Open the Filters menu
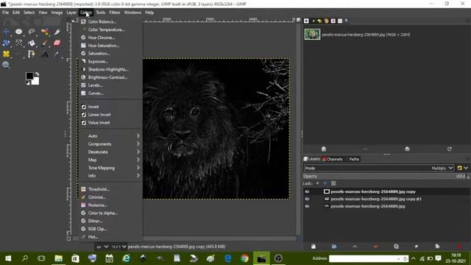This screenshot has height=265, width=471. point(115,13)
